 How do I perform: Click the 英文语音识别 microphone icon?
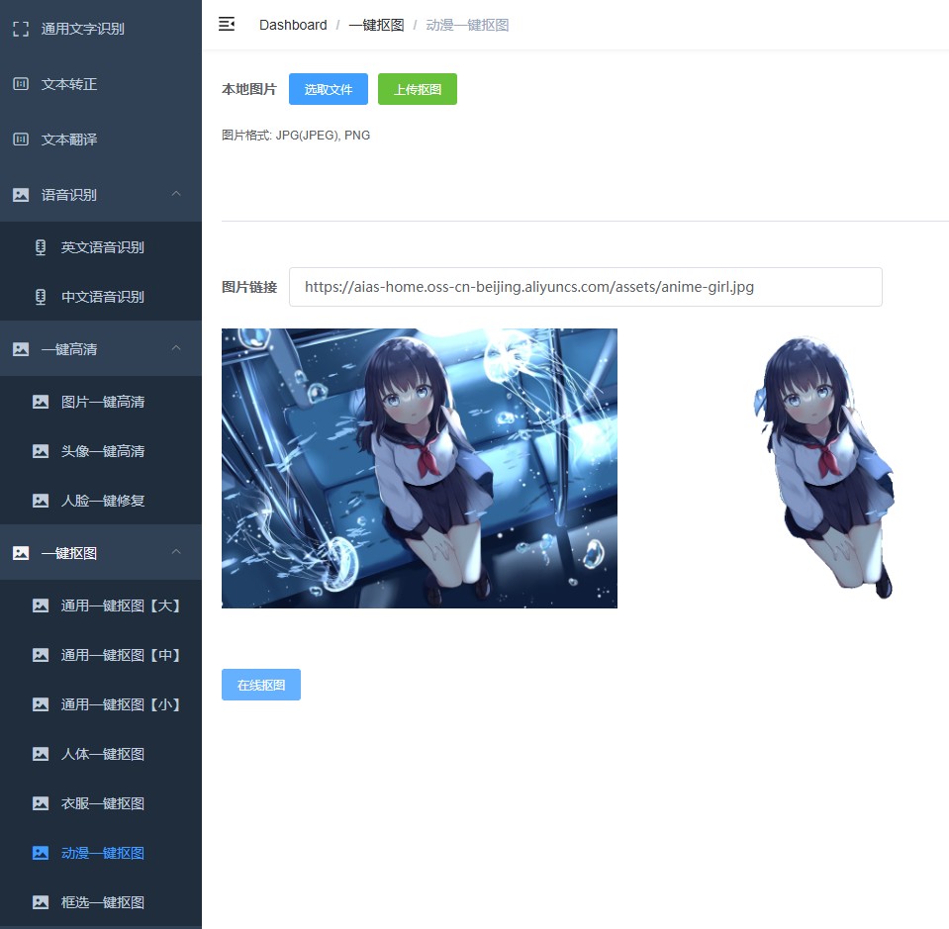point(41,247)
